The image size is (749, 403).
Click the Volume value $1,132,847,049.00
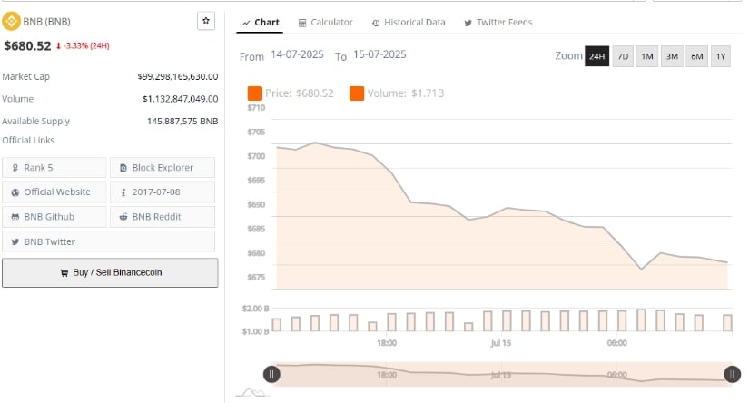coord(180,99)
